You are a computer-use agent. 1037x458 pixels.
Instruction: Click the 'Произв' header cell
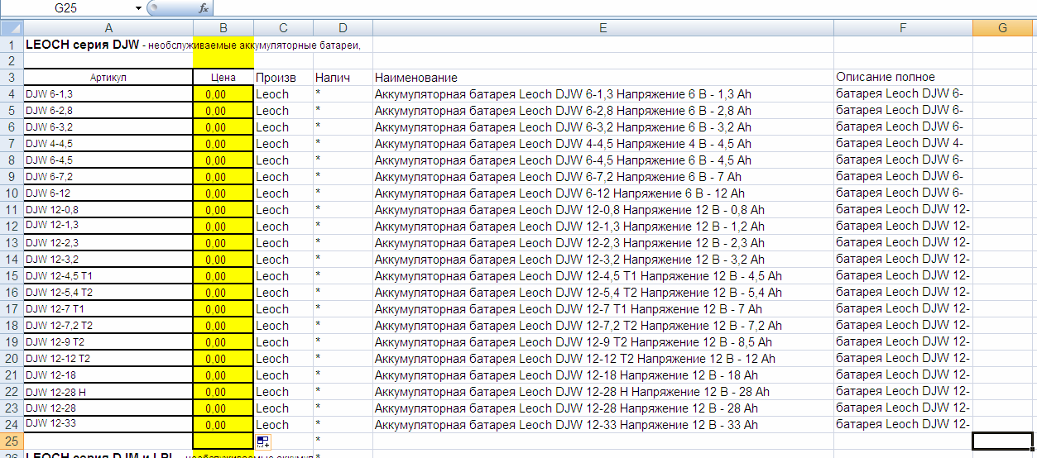pyautogui.click(x=283, y=78)
